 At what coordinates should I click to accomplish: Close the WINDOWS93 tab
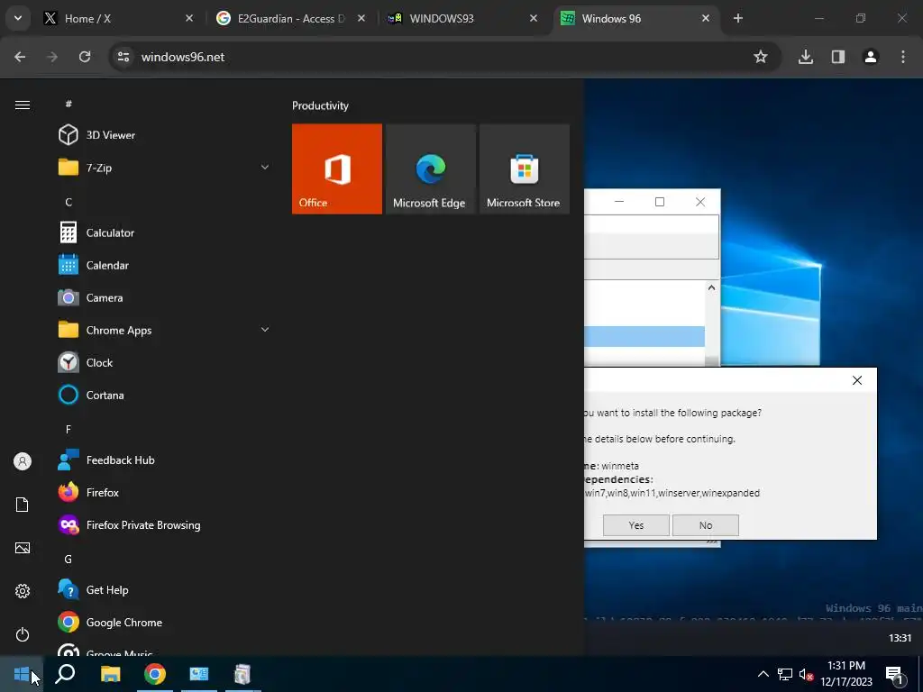point(534,19)
